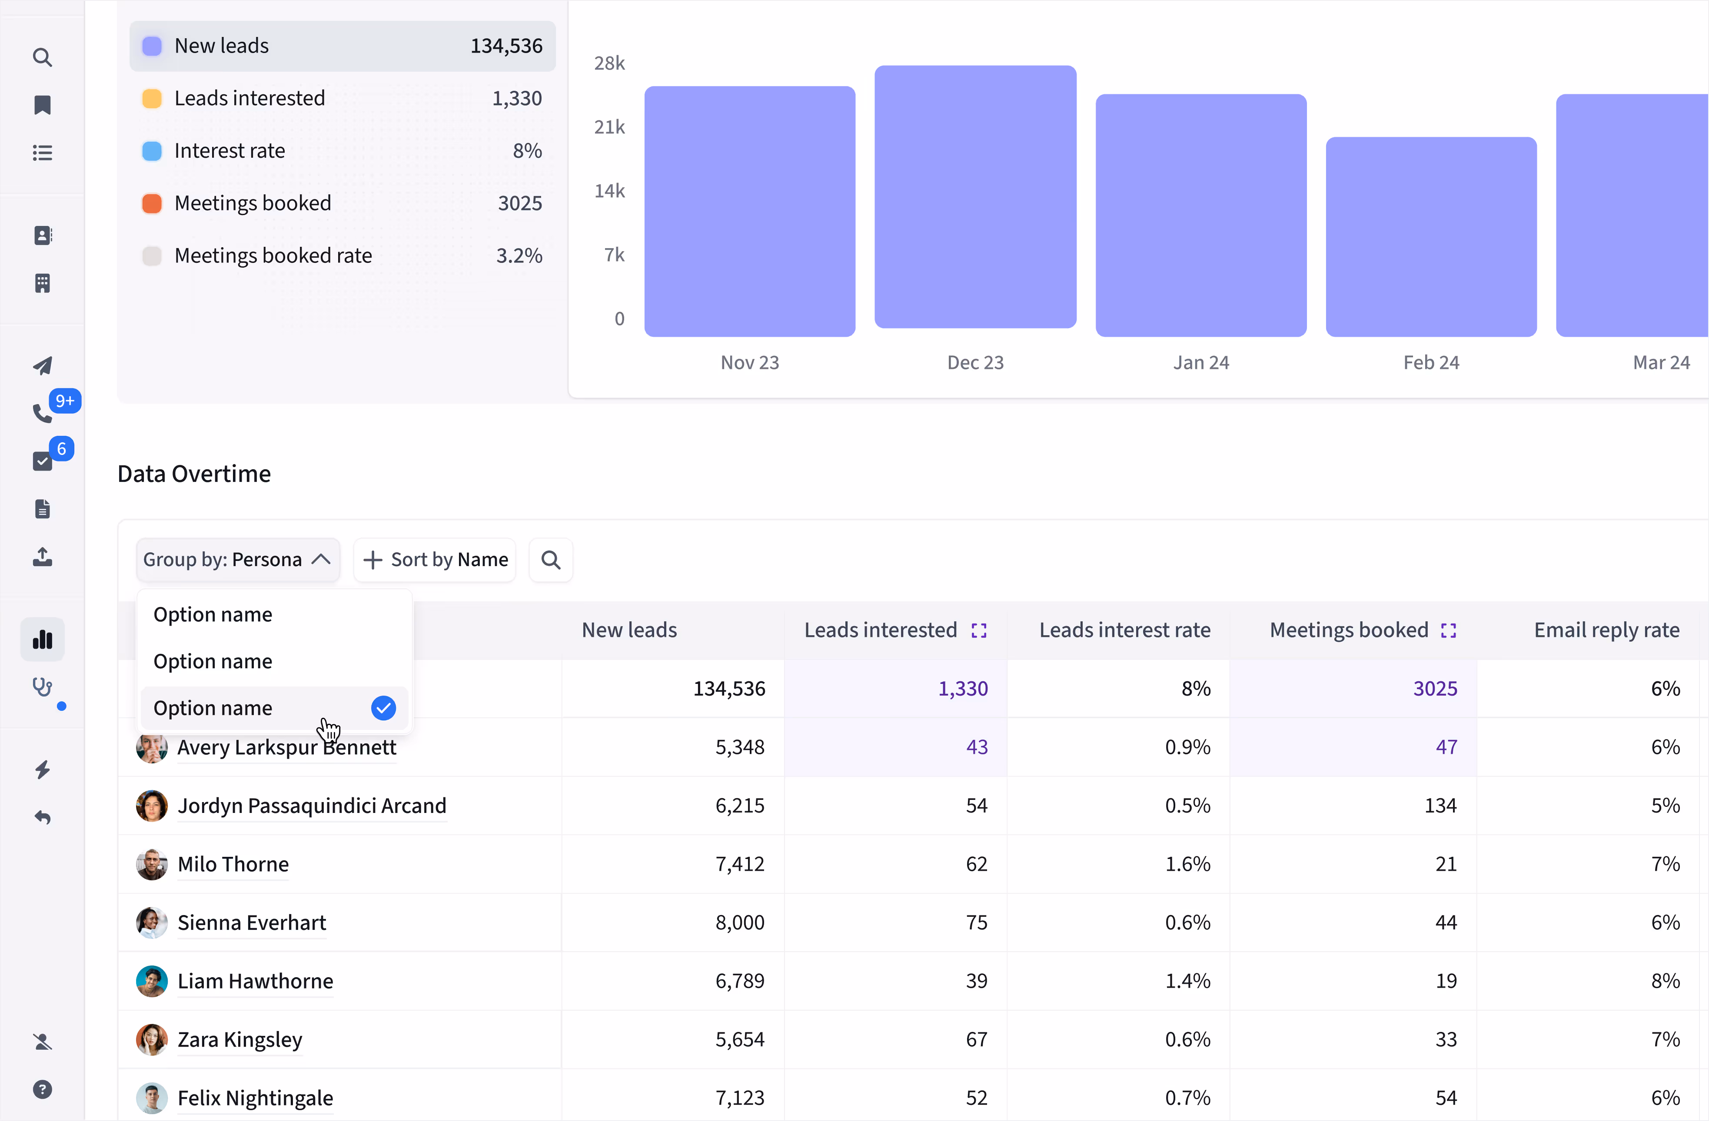Select Meetings booked metric row
Viewport: 1709px width, 1121px height.
[x=342, y=203]
